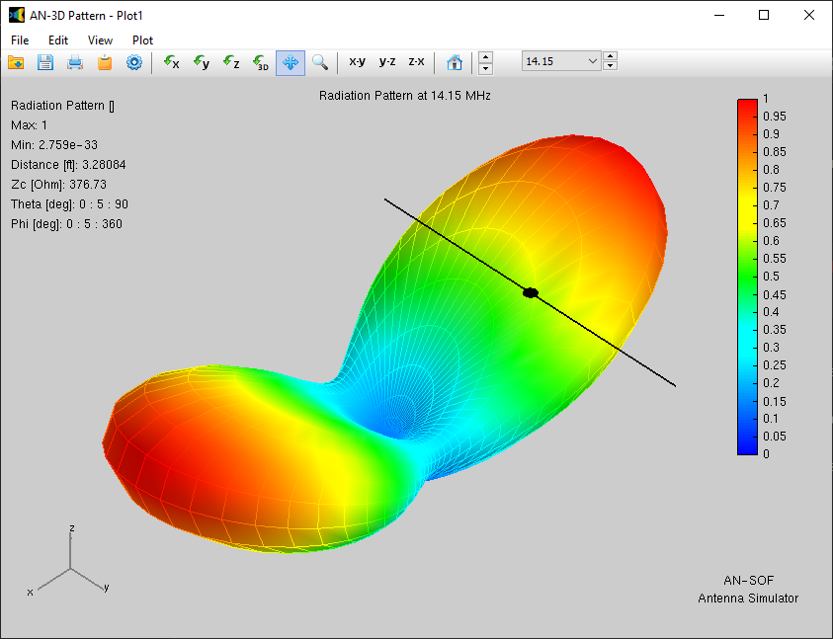Open the File menu
Image resolution: width=833 pixels, height=639 pixels.
20,40
